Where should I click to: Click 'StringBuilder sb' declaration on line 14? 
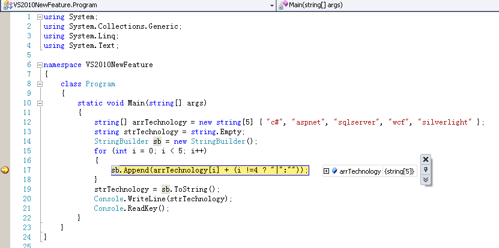click(x=176, y=141)
